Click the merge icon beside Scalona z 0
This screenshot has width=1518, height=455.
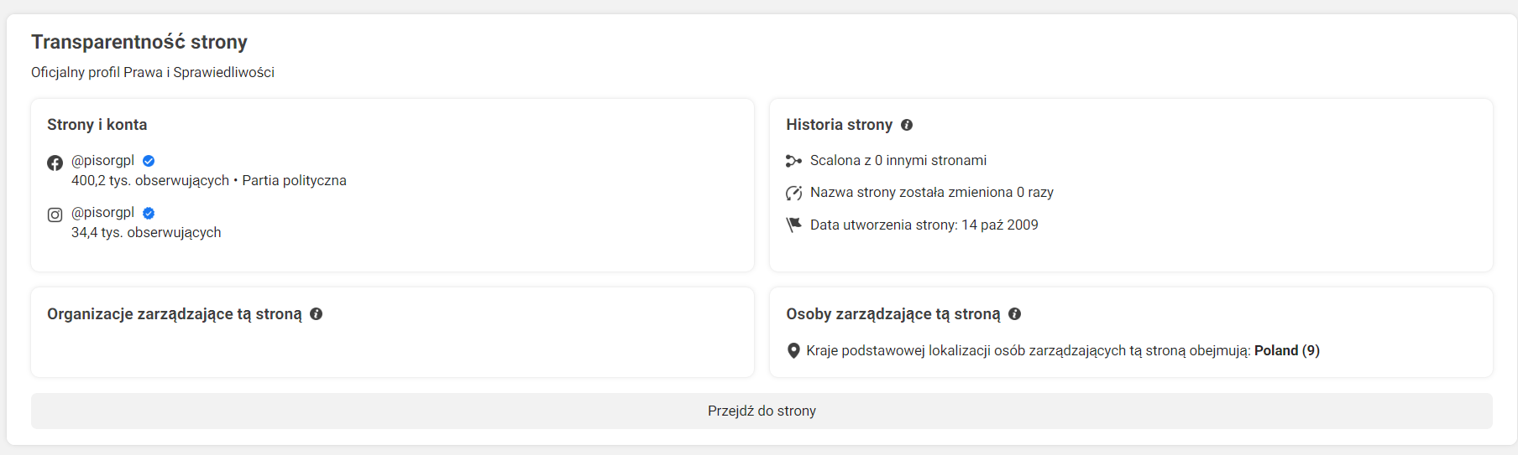tap(793, 161)
